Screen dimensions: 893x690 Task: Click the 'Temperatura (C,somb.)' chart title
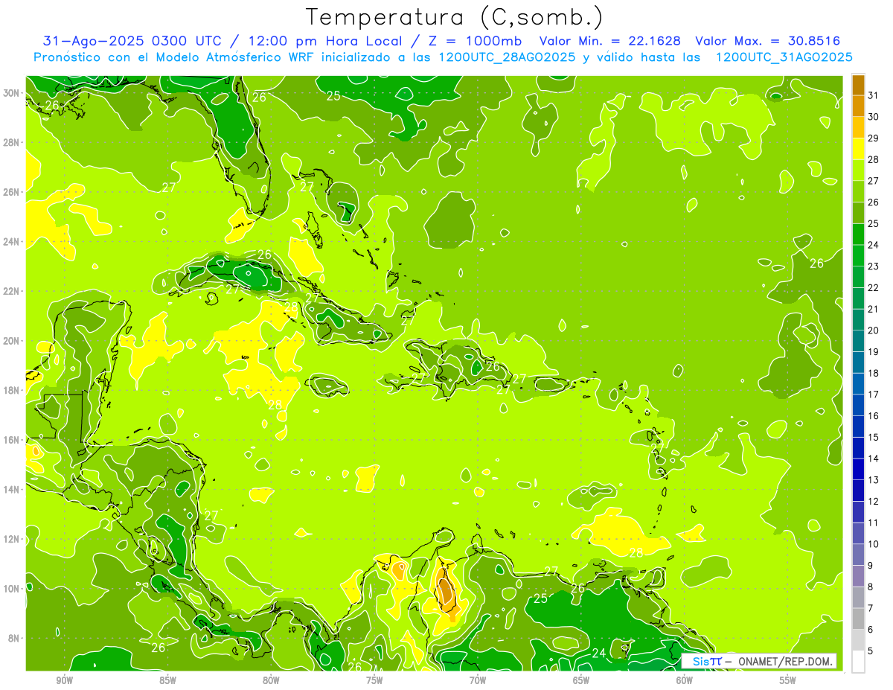pyautogui.click(x=455, y=18)
